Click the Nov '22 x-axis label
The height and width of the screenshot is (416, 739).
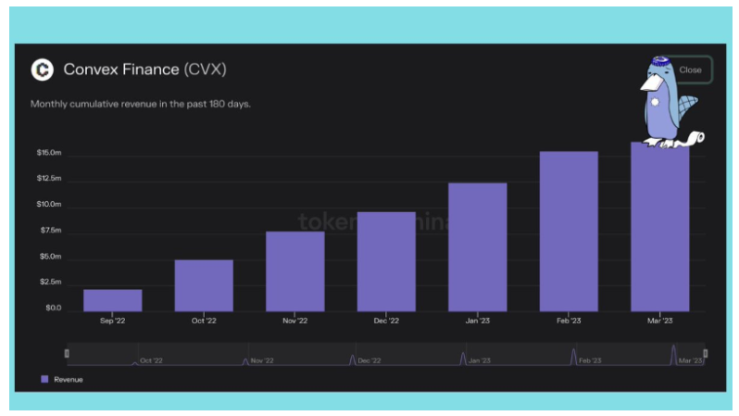pyautogui.click(x=295, y=321)
